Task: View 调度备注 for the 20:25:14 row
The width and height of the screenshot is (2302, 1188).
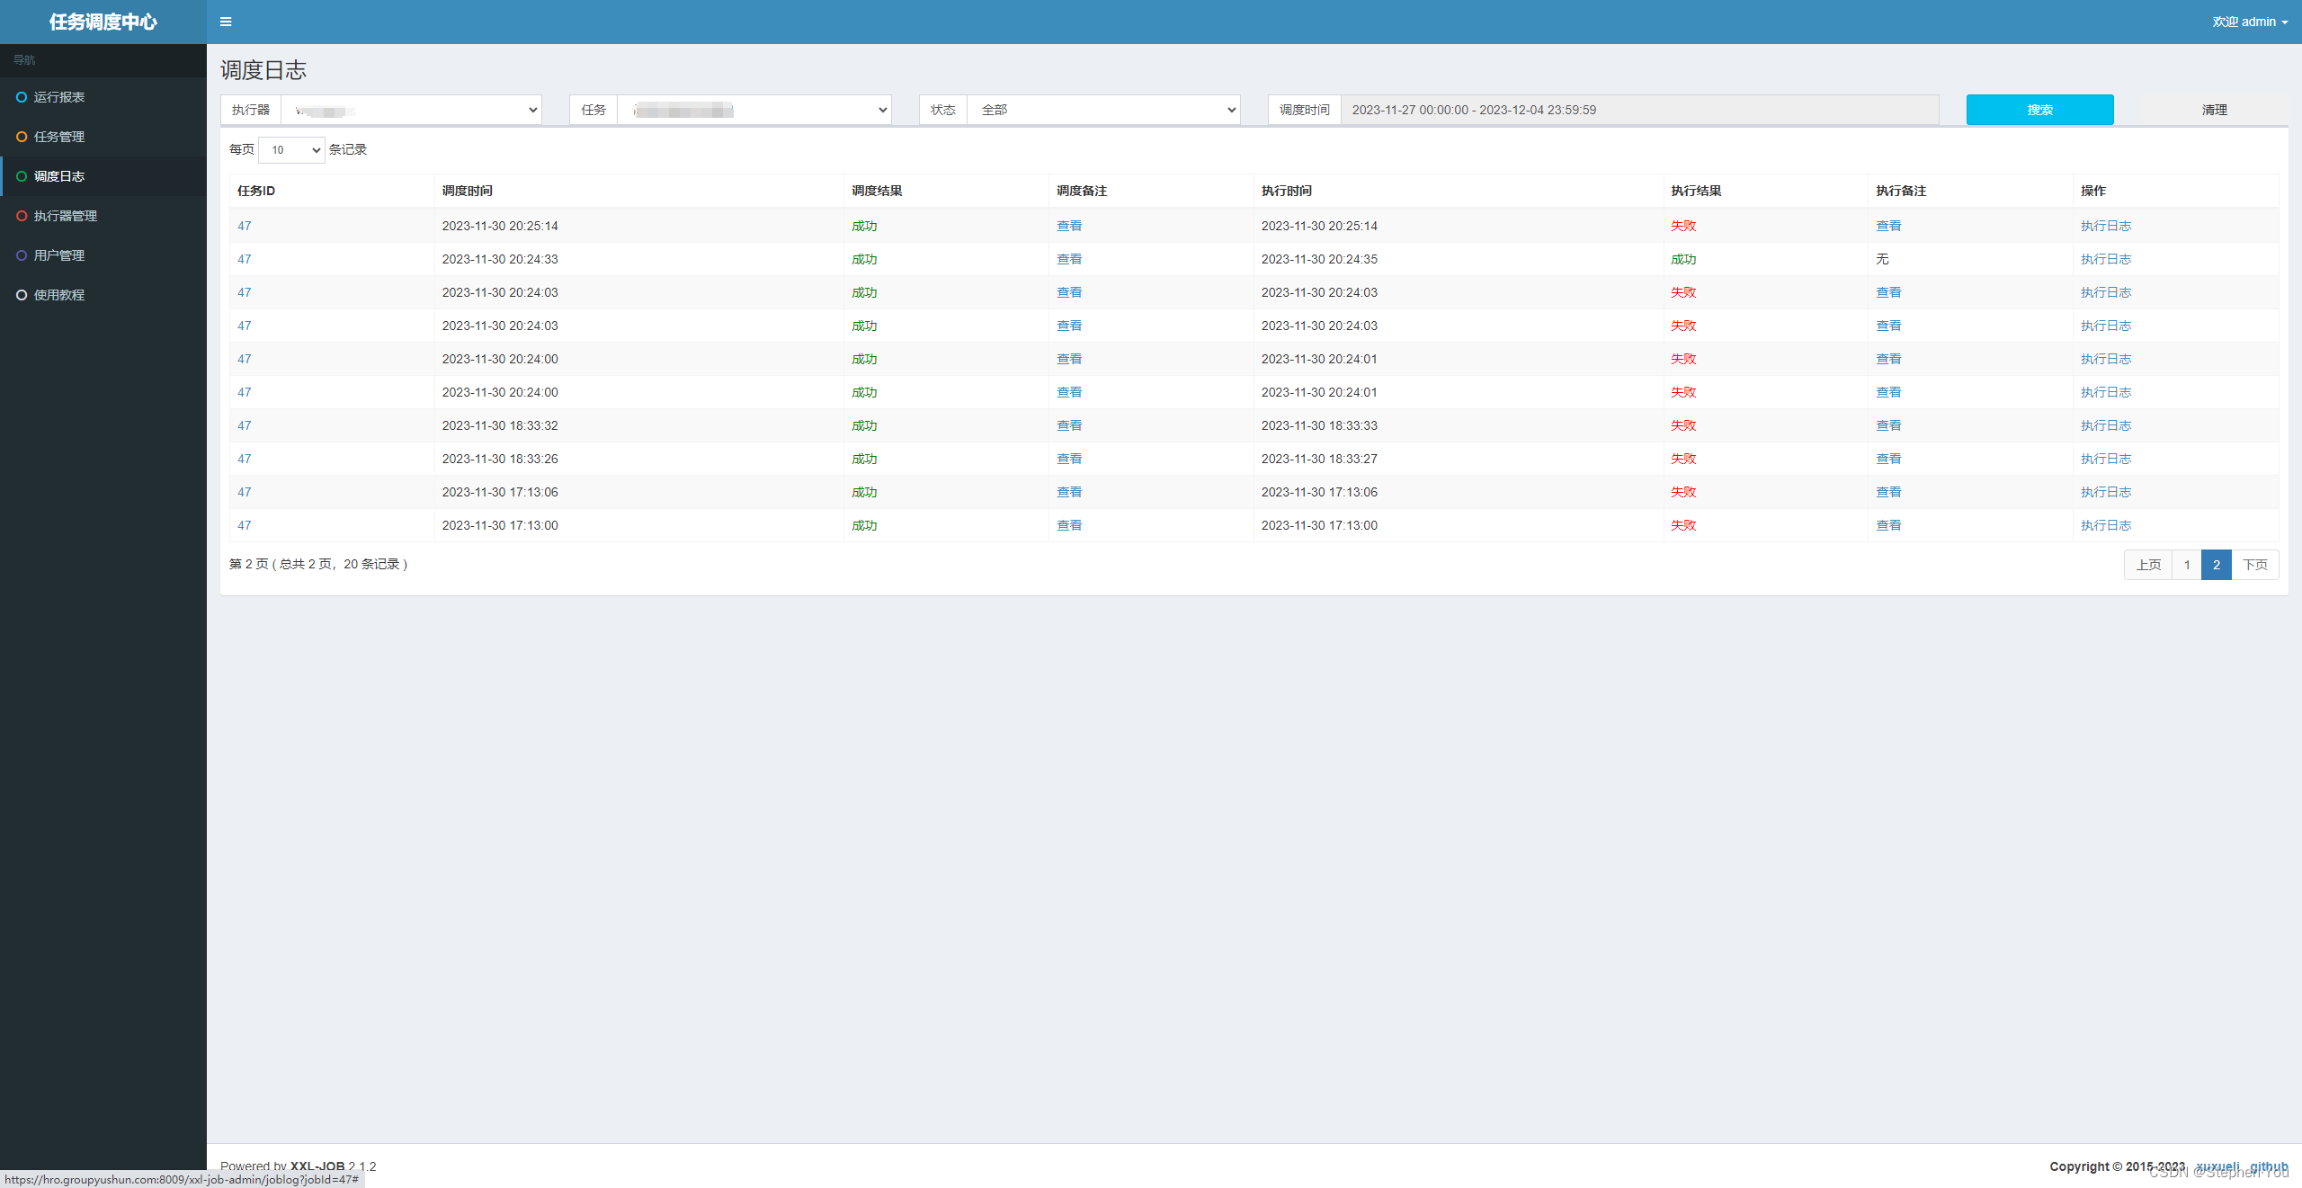Action: click(1069, 226)
